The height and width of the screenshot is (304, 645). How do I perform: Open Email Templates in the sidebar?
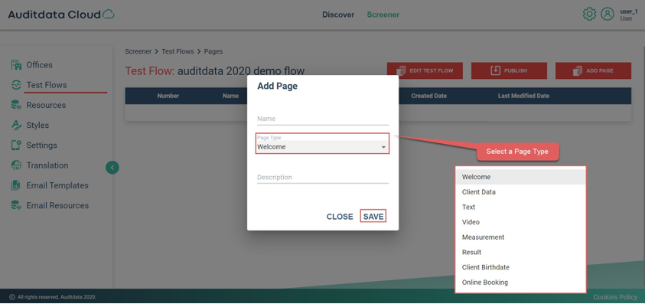57,185
